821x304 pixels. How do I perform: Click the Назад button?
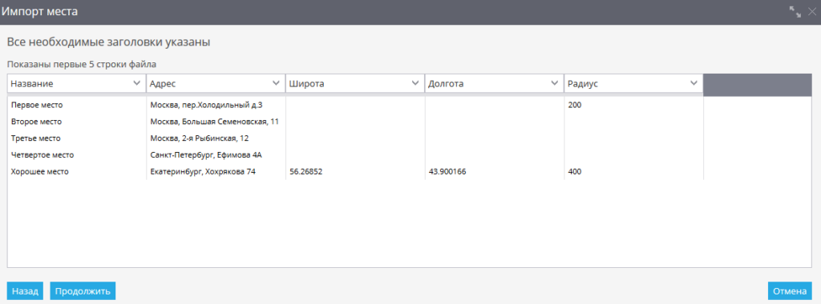coord(25,291)
